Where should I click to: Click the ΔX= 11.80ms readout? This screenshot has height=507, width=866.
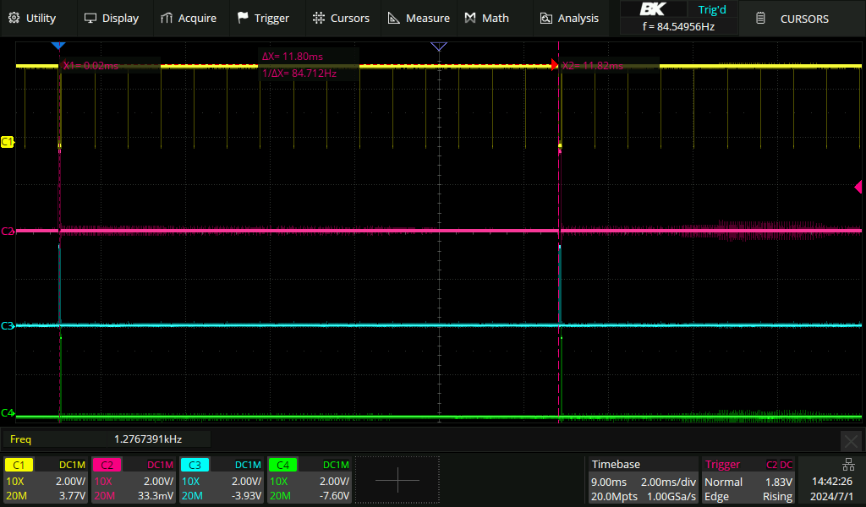pyautogui.click(x=293, y=57)
